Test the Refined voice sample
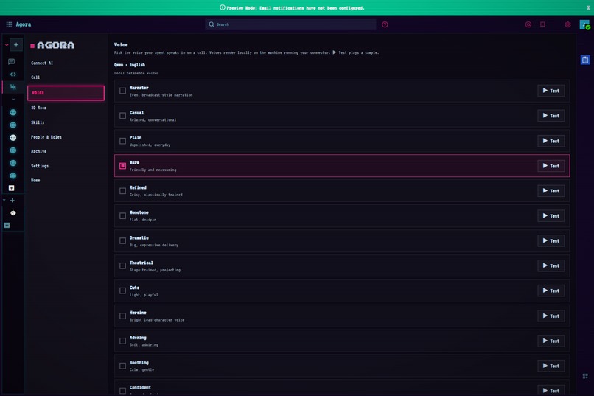The height and width of the screenshot is (396, 594). point(551,191)
